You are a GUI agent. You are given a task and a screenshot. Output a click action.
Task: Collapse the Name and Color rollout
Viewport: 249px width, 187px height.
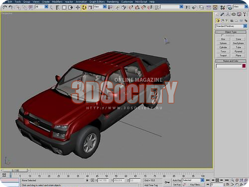[x=231, y=61]
